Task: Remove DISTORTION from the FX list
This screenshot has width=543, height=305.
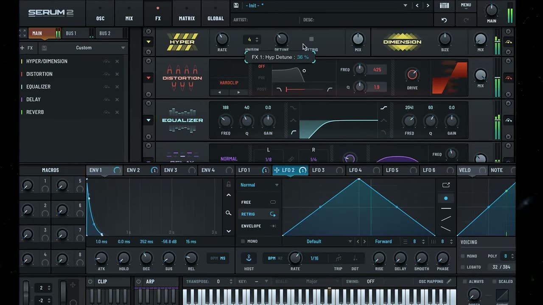Action: (117, 74)
